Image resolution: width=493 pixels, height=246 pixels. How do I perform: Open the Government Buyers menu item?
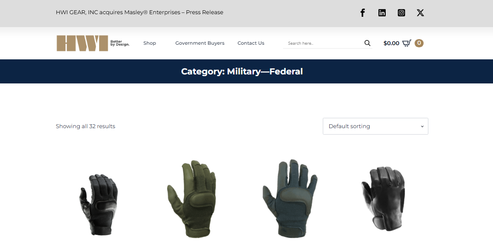pyautogui.click(x=200, y=43)
